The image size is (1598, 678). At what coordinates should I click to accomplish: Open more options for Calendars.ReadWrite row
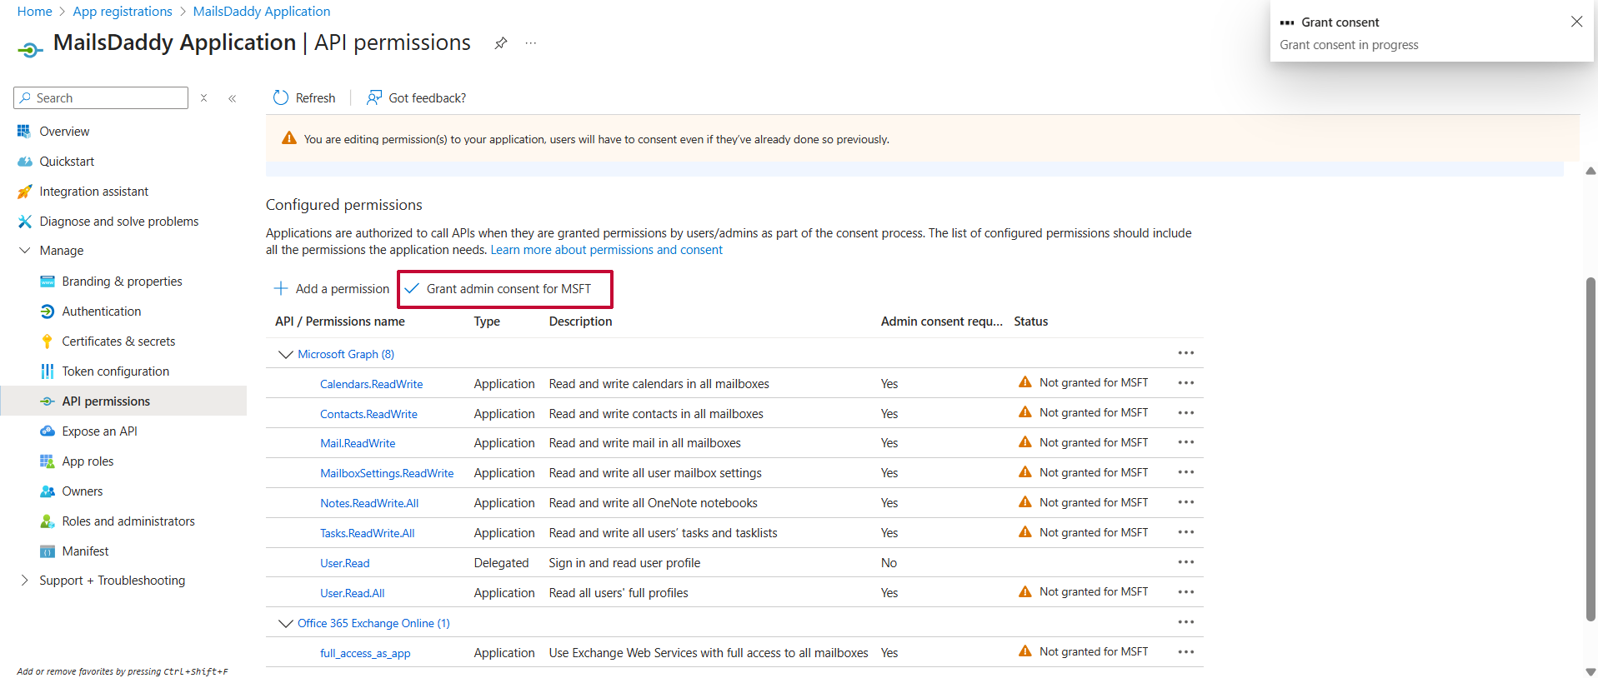pos(1185,383)
